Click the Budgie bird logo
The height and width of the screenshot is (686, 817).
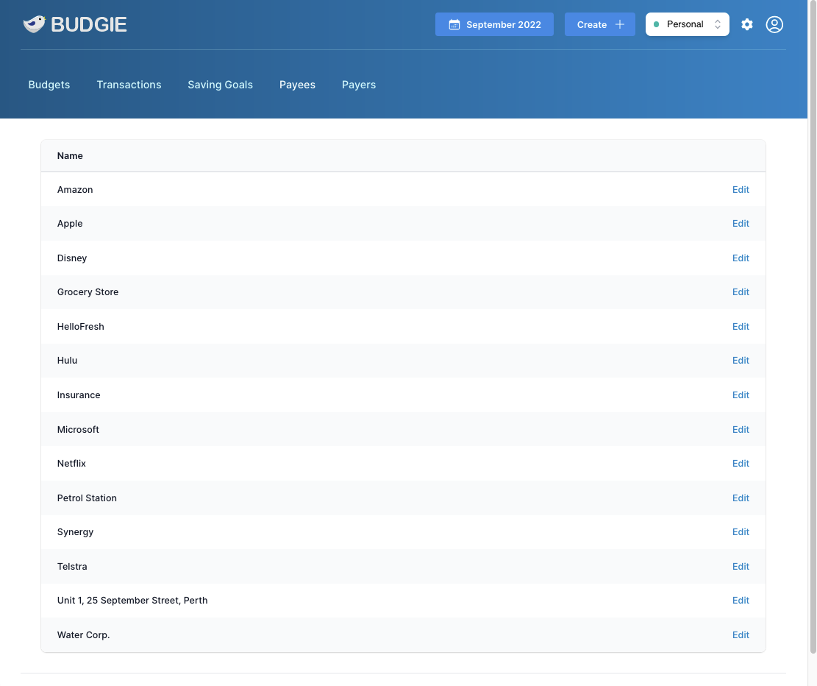click(x=35, y=24)
